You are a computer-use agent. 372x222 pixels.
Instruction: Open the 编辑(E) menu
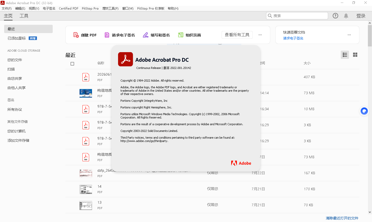(20, 9)
